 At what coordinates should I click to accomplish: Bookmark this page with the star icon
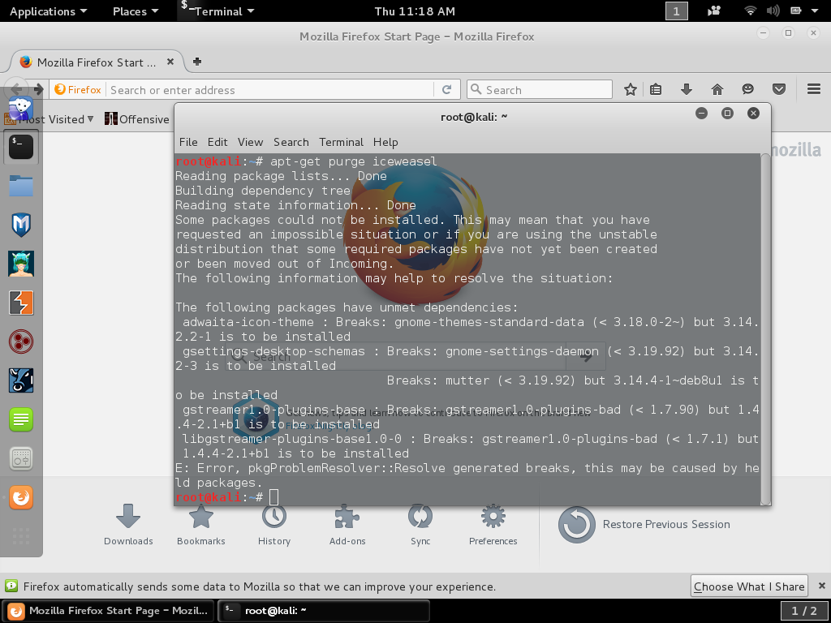click(x=630, y=89)
